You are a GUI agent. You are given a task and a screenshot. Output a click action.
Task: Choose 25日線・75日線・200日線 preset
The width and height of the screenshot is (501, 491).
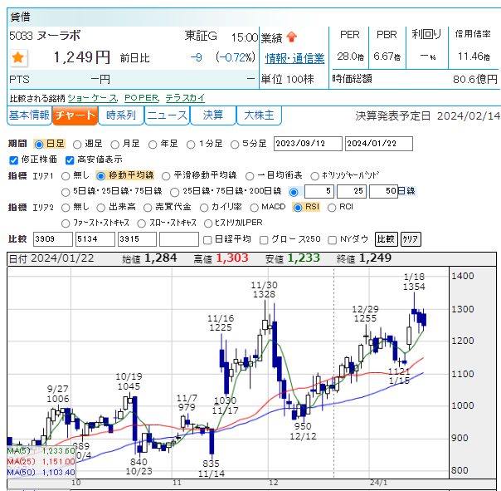[174, 192]
